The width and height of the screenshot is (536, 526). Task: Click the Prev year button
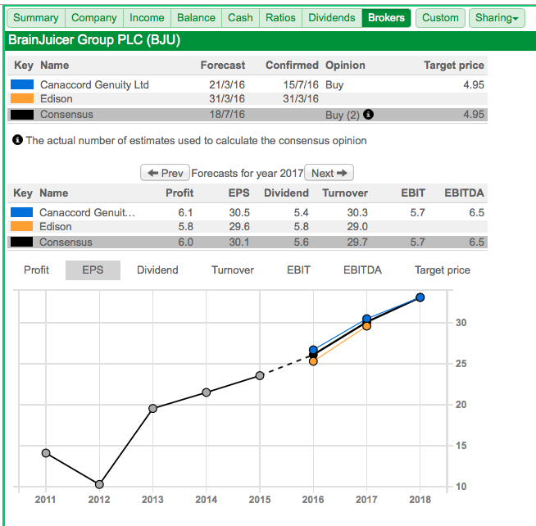165,173
